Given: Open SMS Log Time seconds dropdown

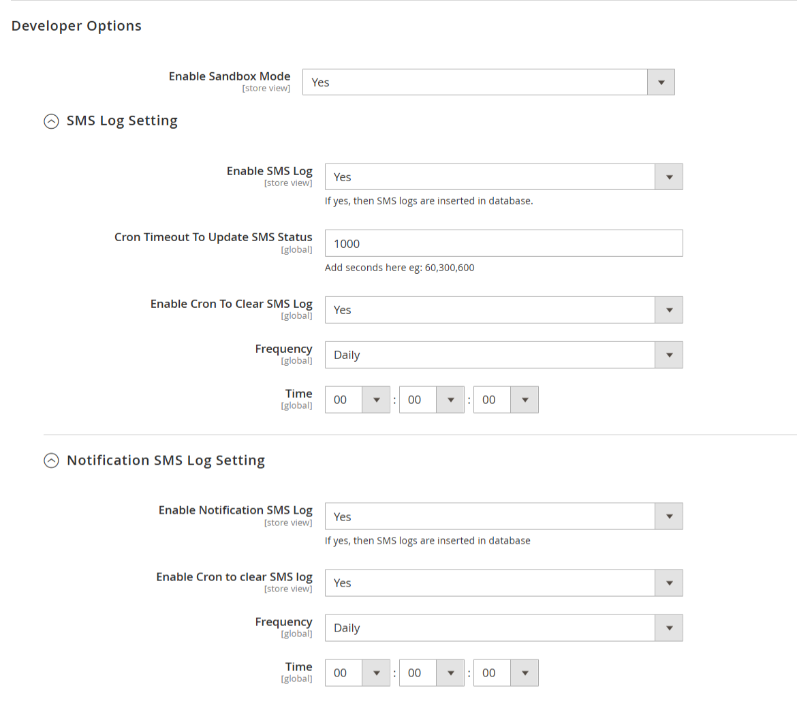Looking at the screenshot, I should point(505,400).
